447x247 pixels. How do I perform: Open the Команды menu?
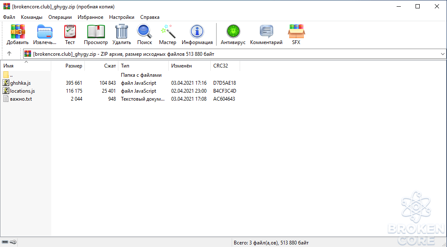pos(31,17)
